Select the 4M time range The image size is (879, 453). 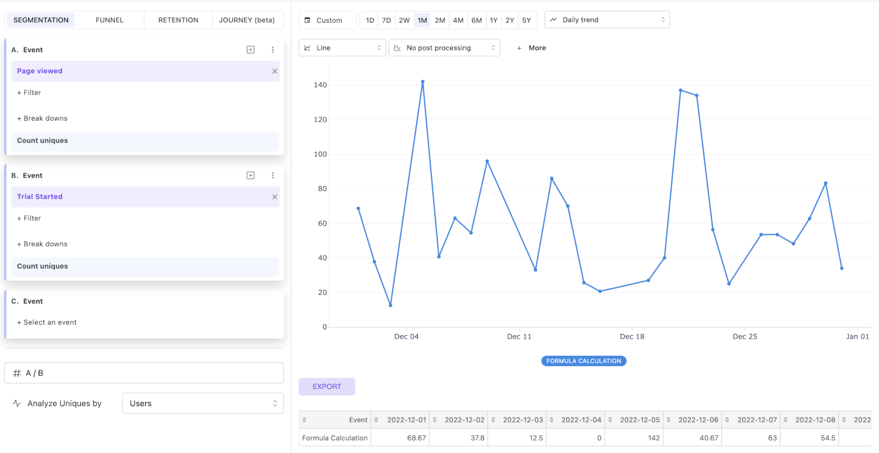pyautogui.click(x=458, y=20)
